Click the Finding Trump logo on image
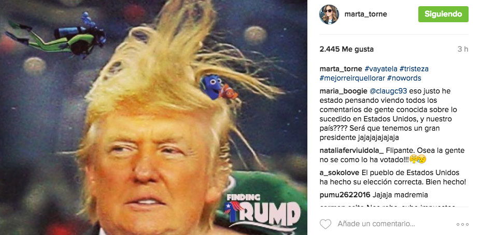This screenshot has height=235, width=480. 262,211
